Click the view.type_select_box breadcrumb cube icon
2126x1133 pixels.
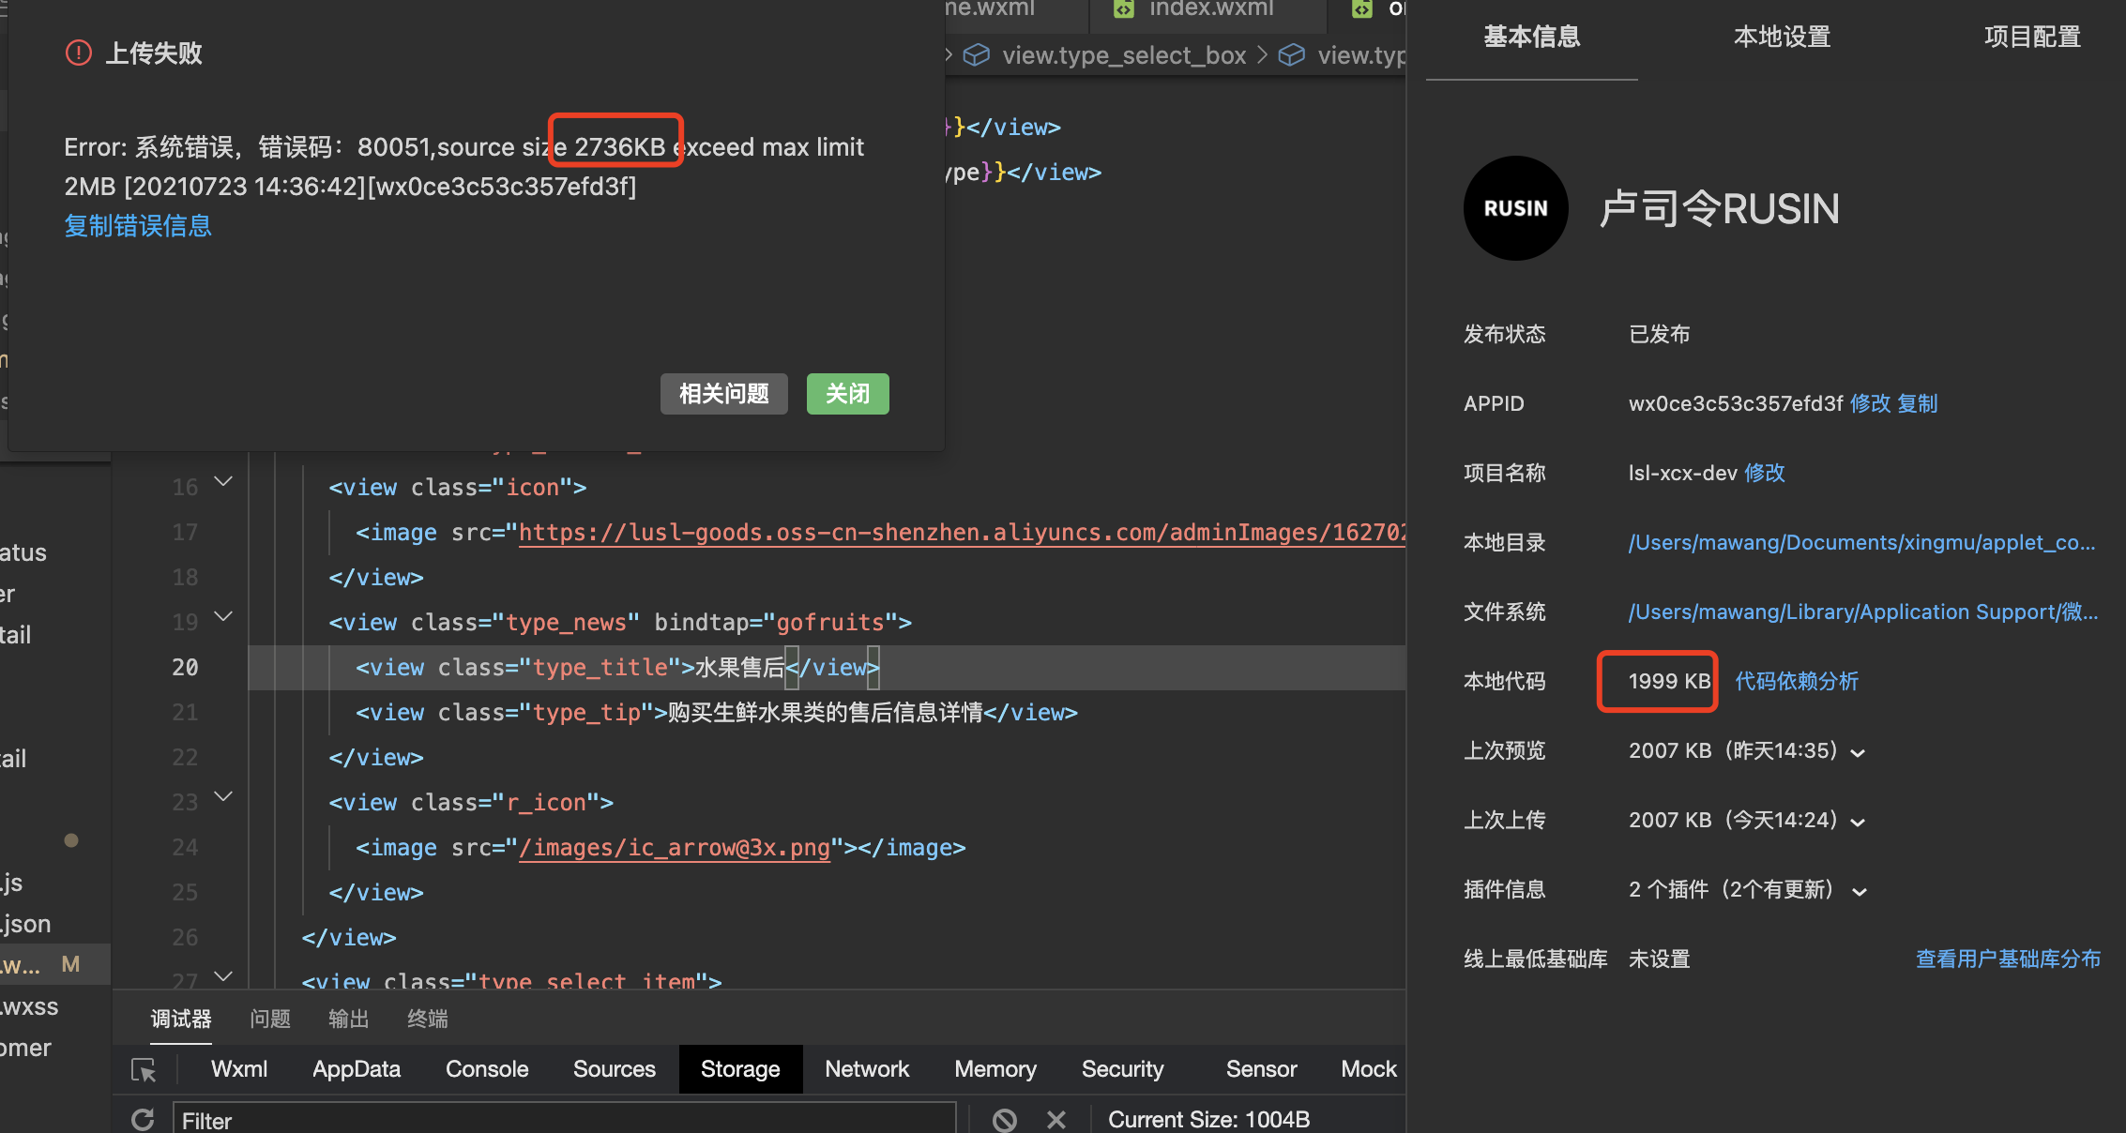pos(977,55)
